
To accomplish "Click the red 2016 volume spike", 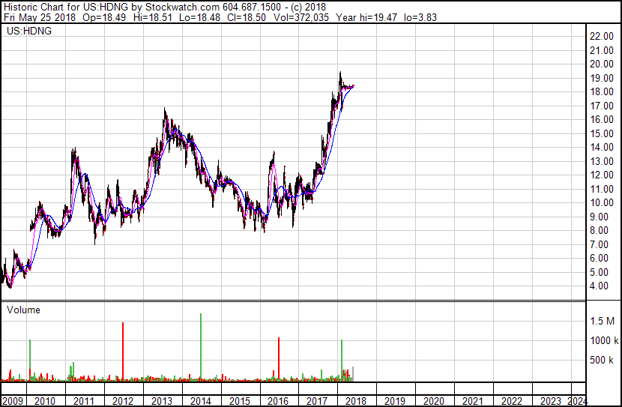I will [279, 359].
